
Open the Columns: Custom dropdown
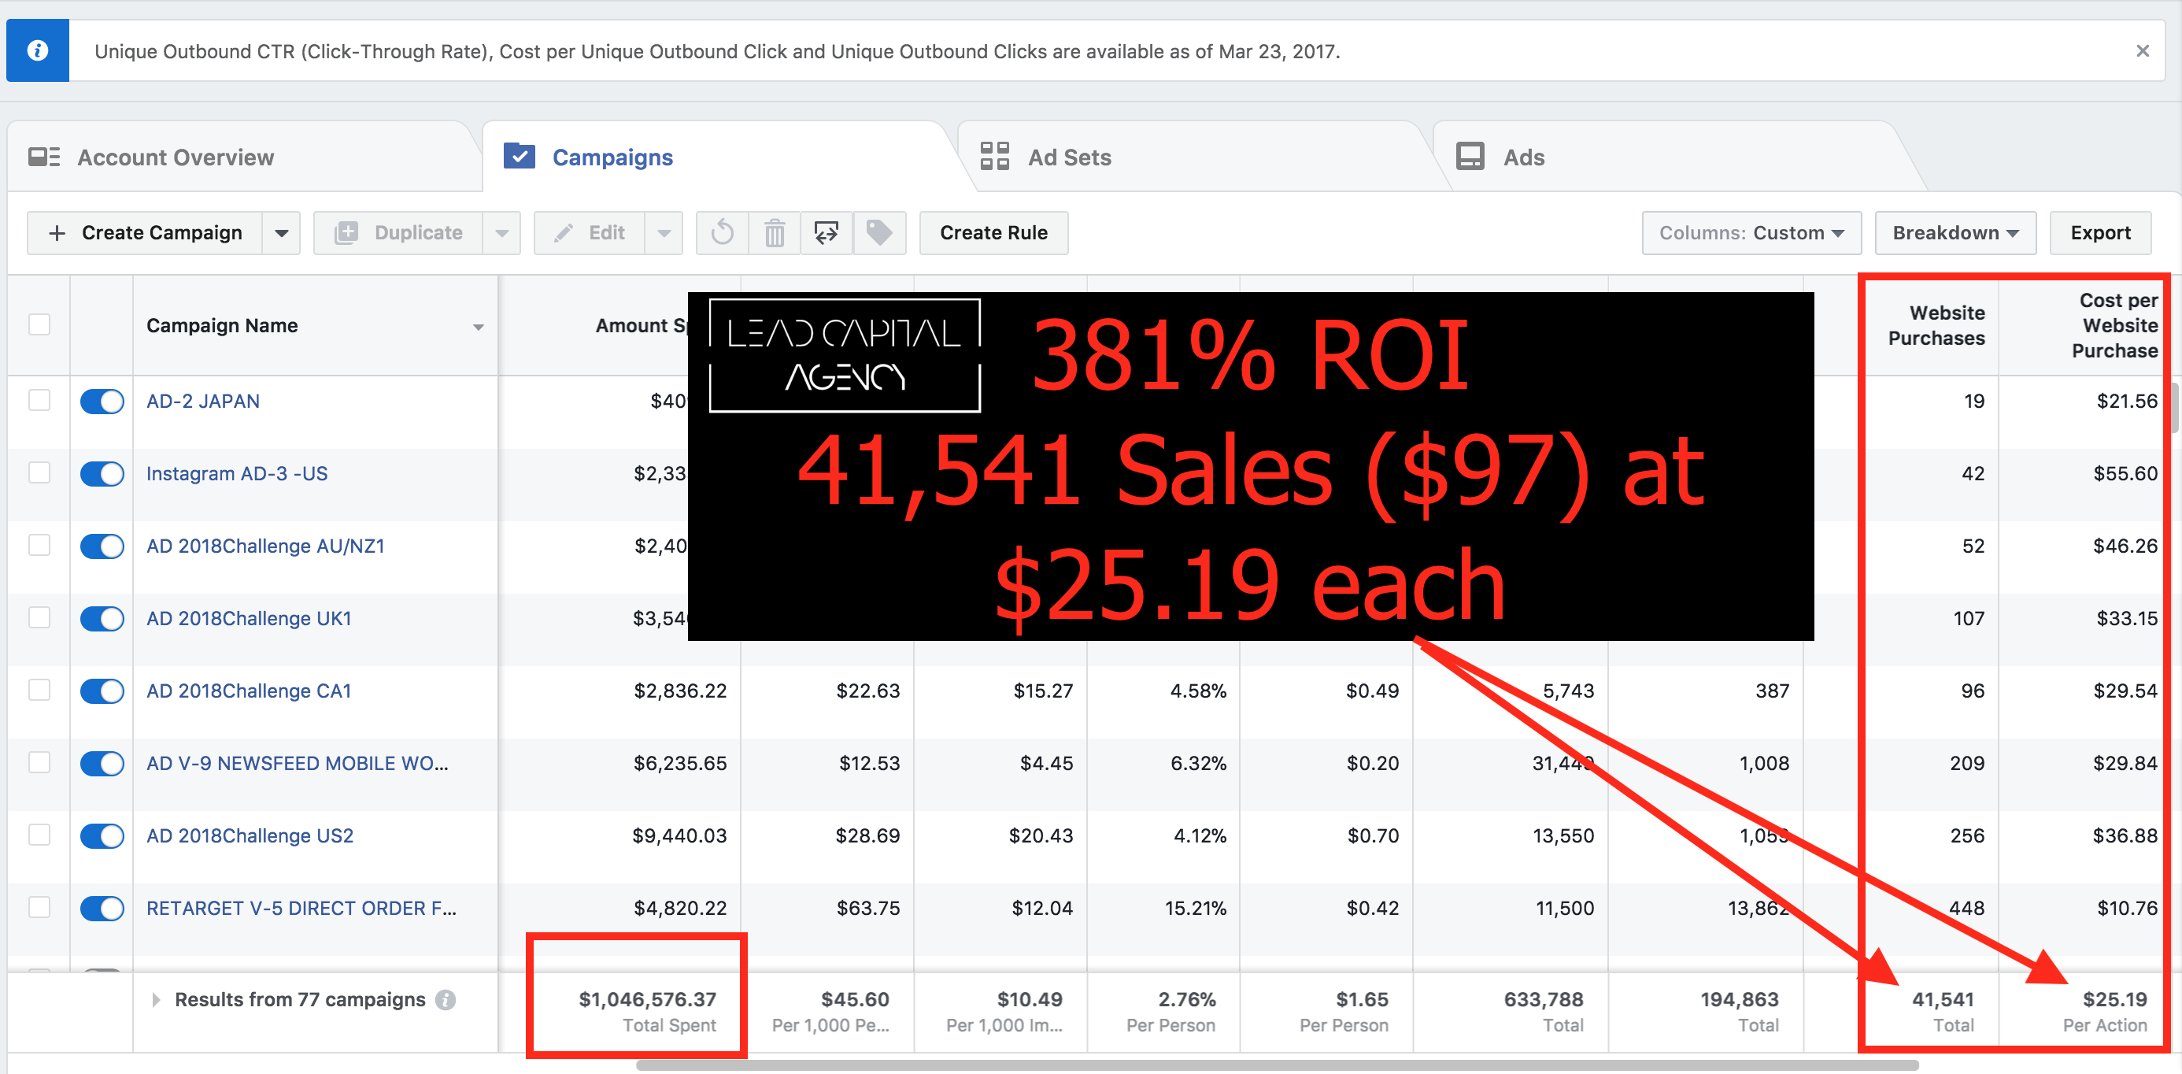point(1751,233)
